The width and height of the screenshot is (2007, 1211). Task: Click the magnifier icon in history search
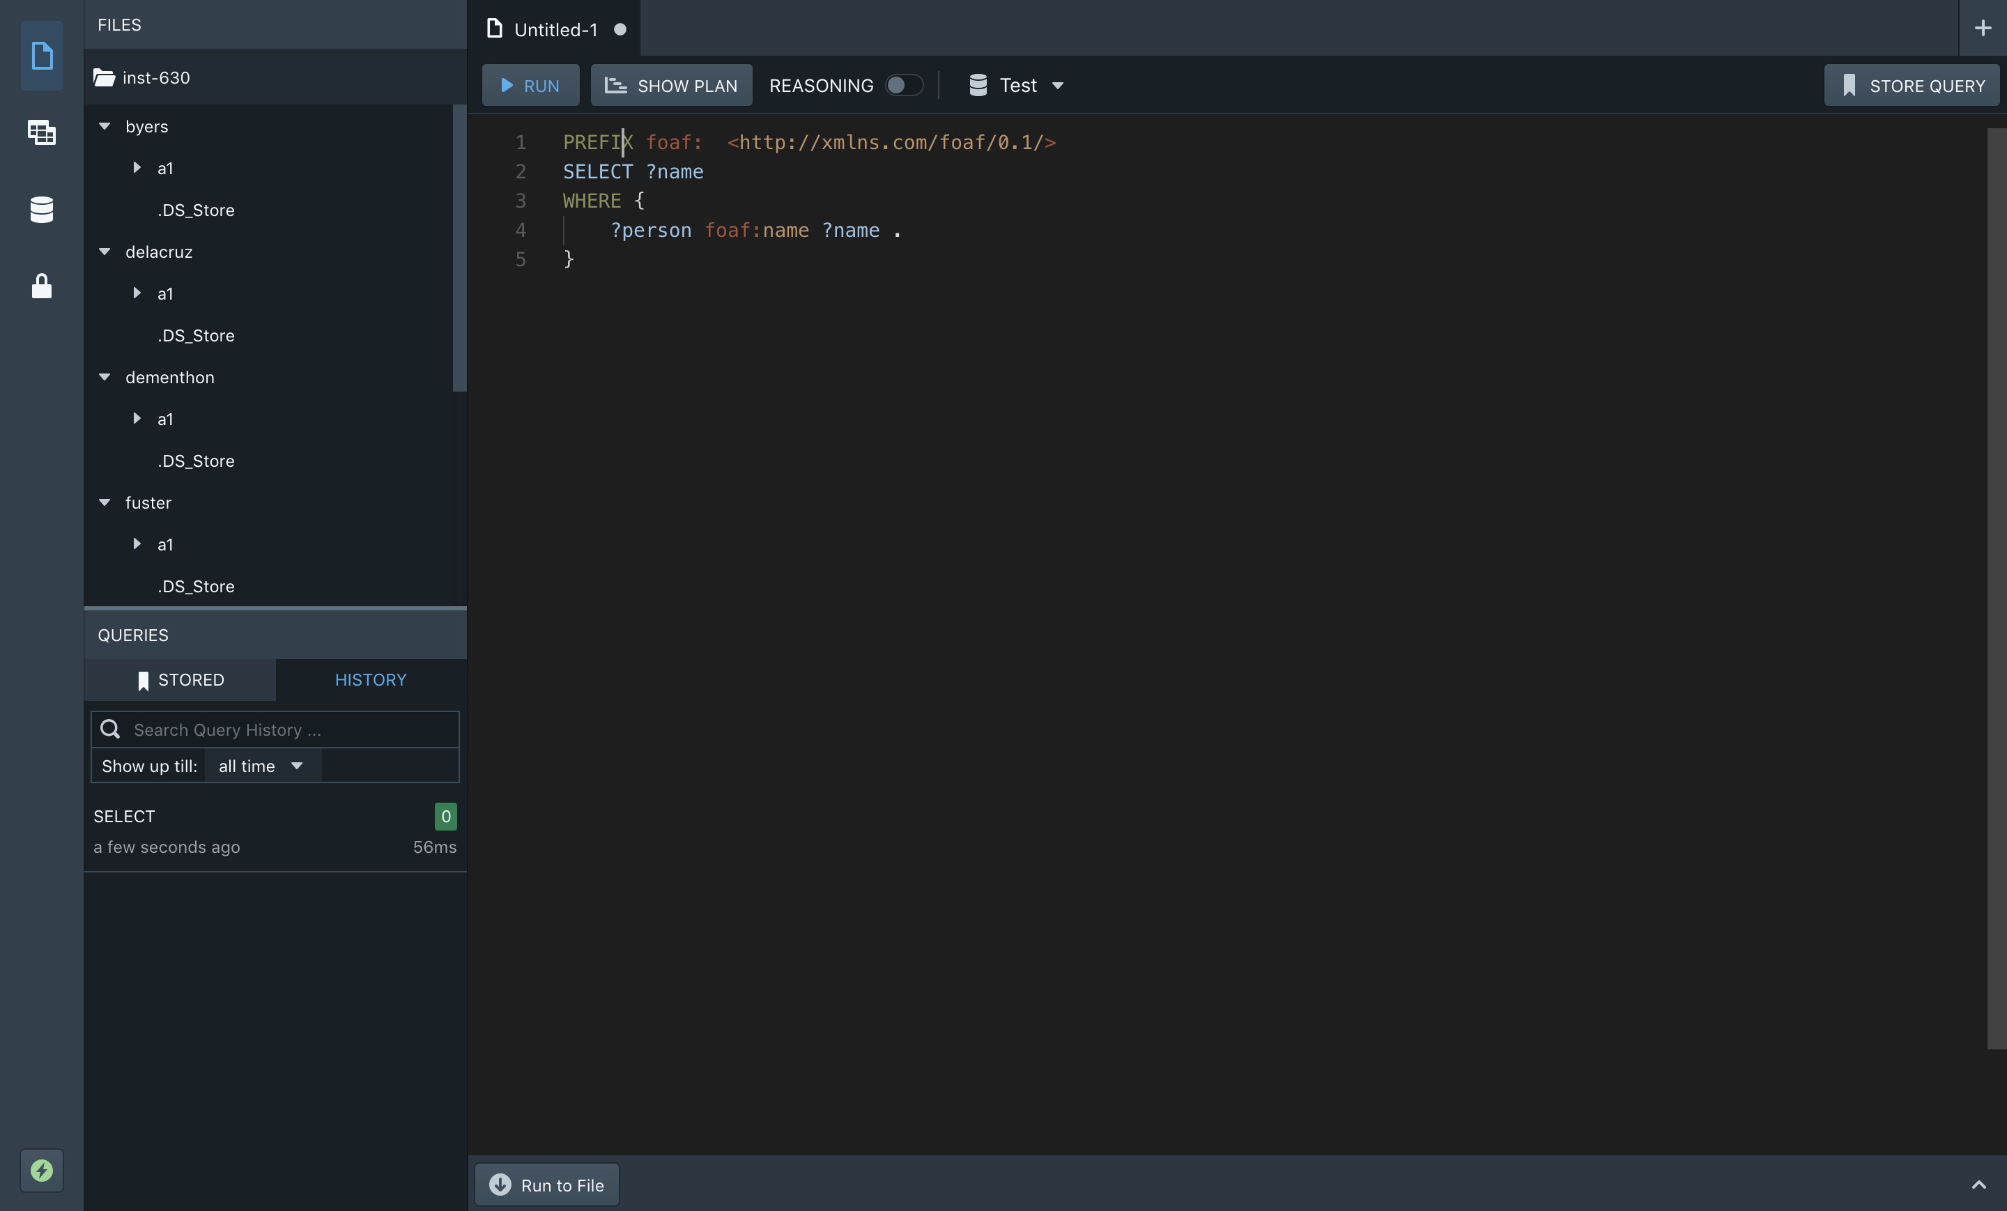110,729
